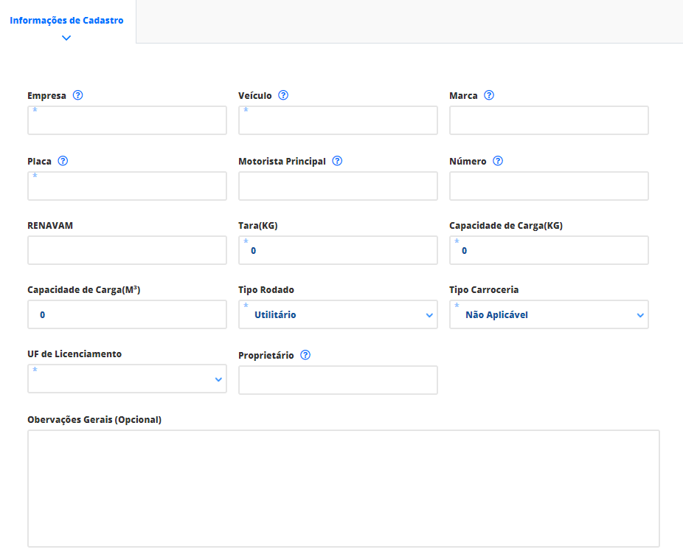Click the help icon beside Proprietário
Image resolution: width=683 pixels, height=555 pixels.
305,355
